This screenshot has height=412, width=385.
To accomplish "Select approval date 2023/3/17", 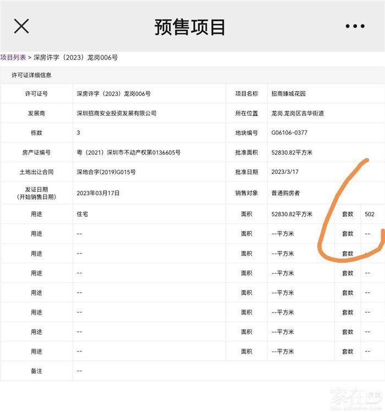I will 285,172.
